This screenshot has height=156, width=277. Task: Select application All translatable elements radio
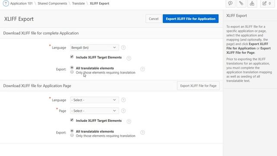click(72, 68)
